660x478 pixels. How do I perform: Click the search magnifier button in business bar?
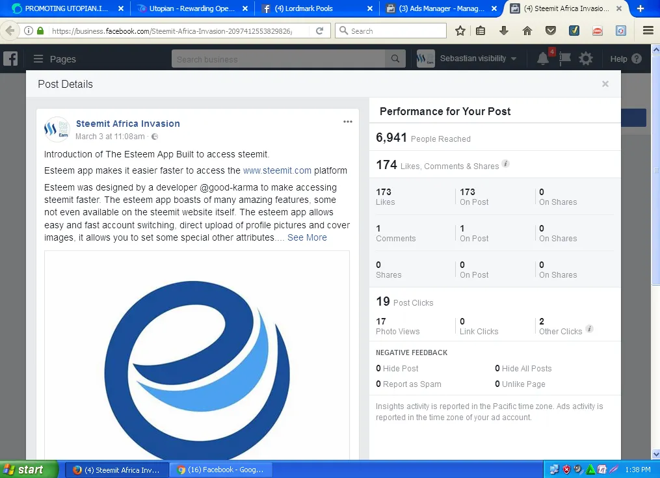pyautogui.click(x=395, y=59)
